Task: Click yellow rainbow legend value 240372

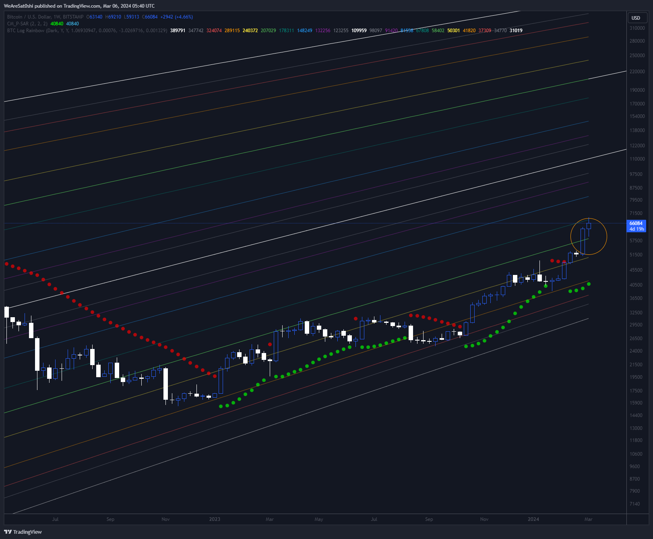Action: [x=250, y=31]
